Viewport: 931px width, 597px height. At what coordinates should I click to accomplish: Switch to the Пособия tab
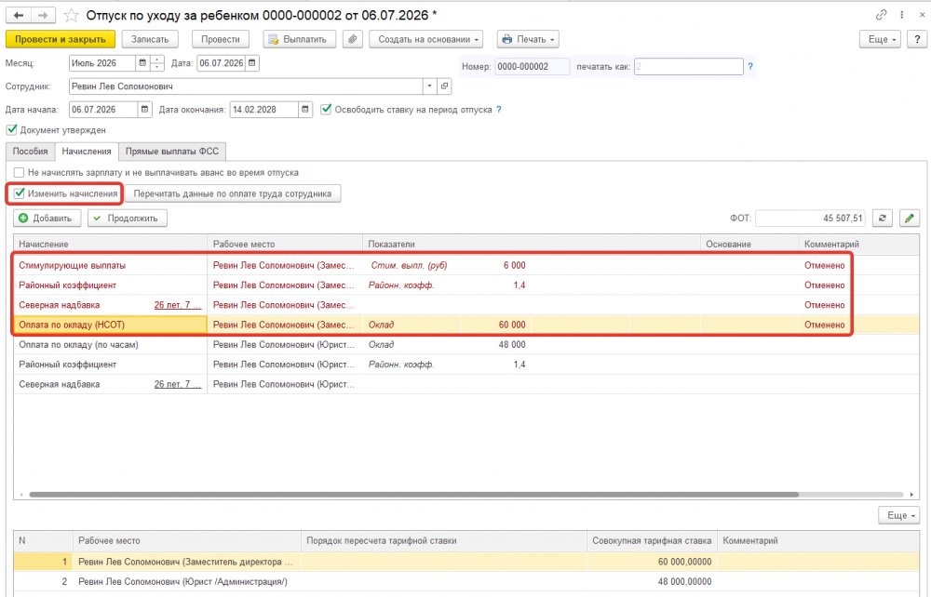pyautogui.click(x=31, y=152)
